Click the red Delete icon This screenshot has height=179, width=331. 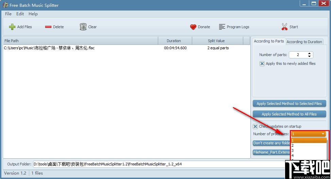pos(48,27)
